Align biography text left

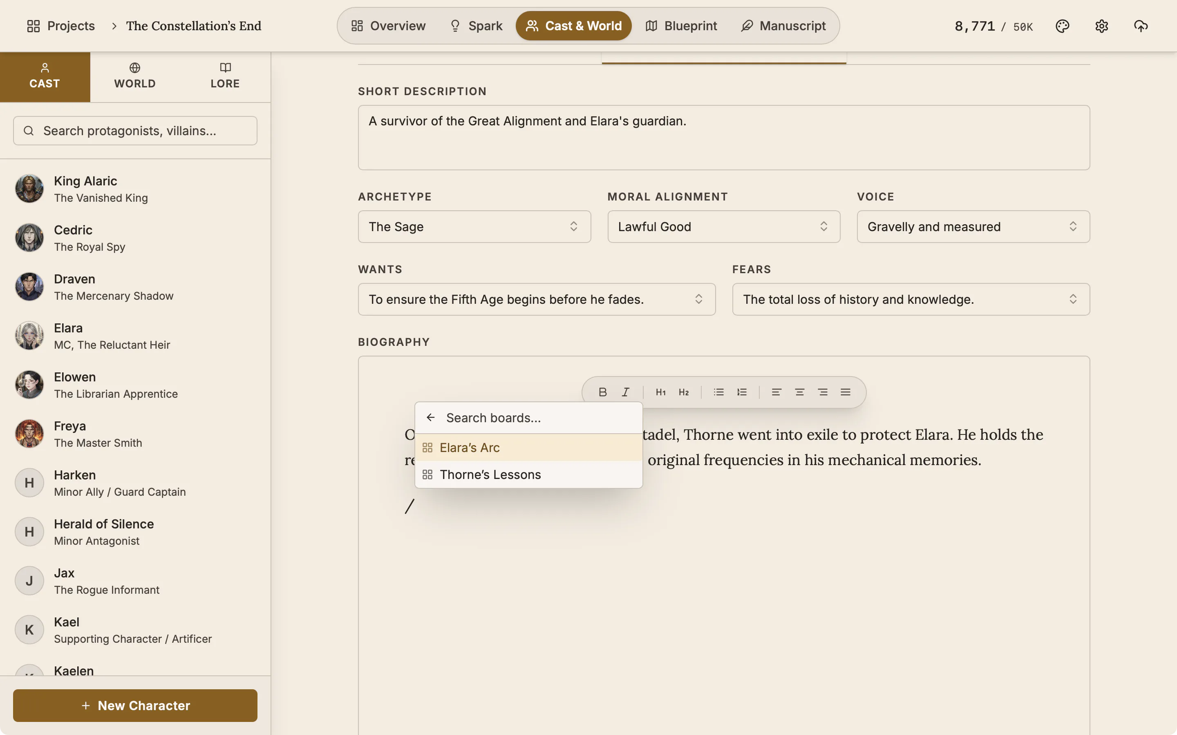pos(776,392)
